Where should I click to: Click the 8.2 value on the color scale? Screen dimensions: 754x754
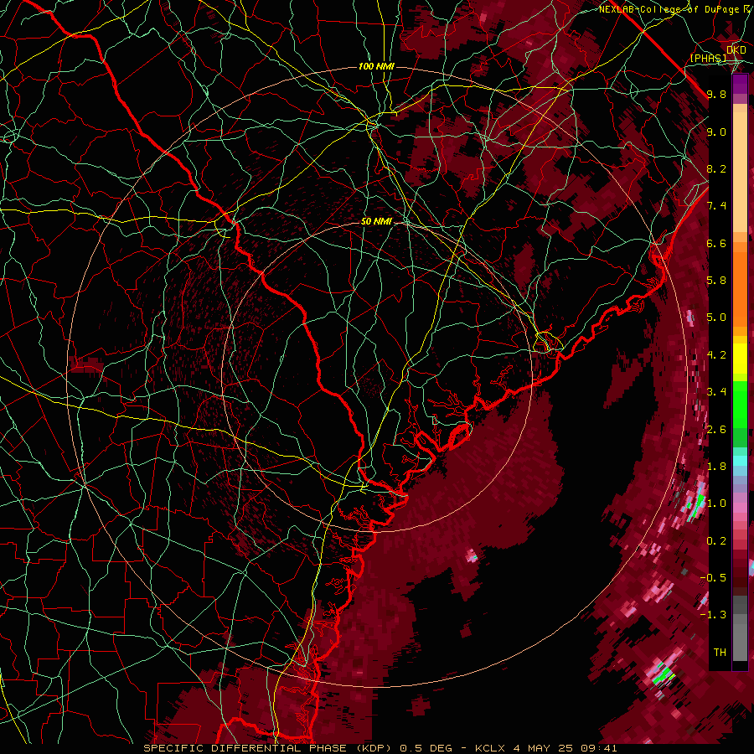coord(716,168)
